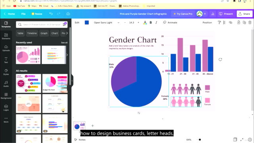Image resolution: width=254 pixels, height=143 pixels.
Task: Add a new page with plus
Action: [x=92, y=126]
